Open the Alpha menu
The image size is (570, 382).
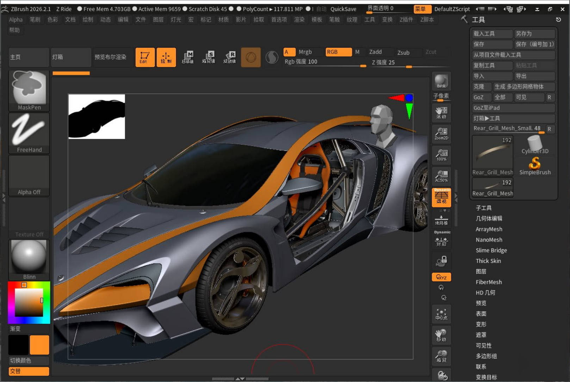[16, 20]
